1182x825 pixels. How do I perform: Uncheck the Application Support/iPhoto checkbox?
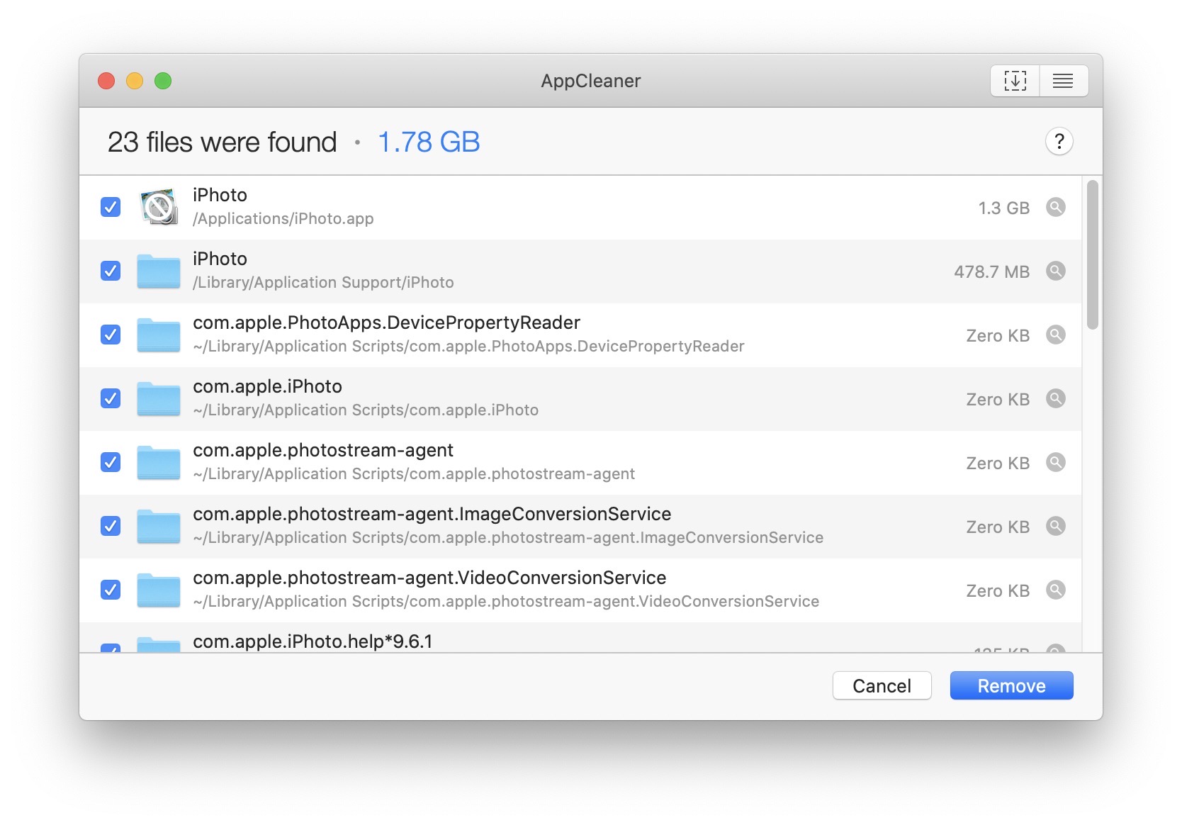111,271
